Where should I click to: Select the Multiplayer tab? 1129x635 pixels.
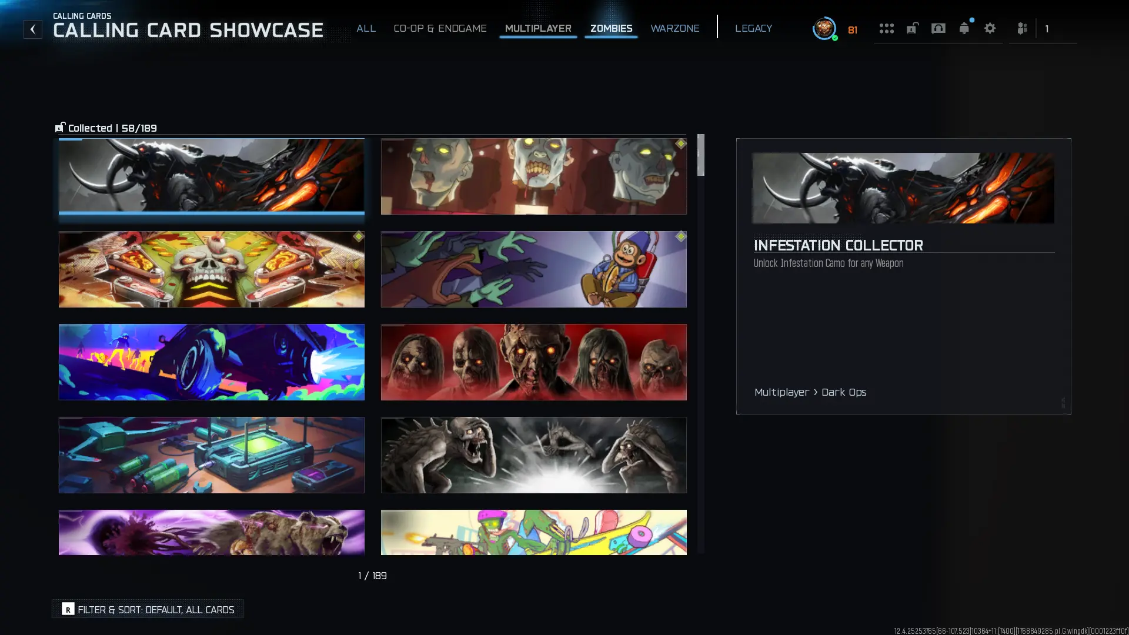pos(538,28)
